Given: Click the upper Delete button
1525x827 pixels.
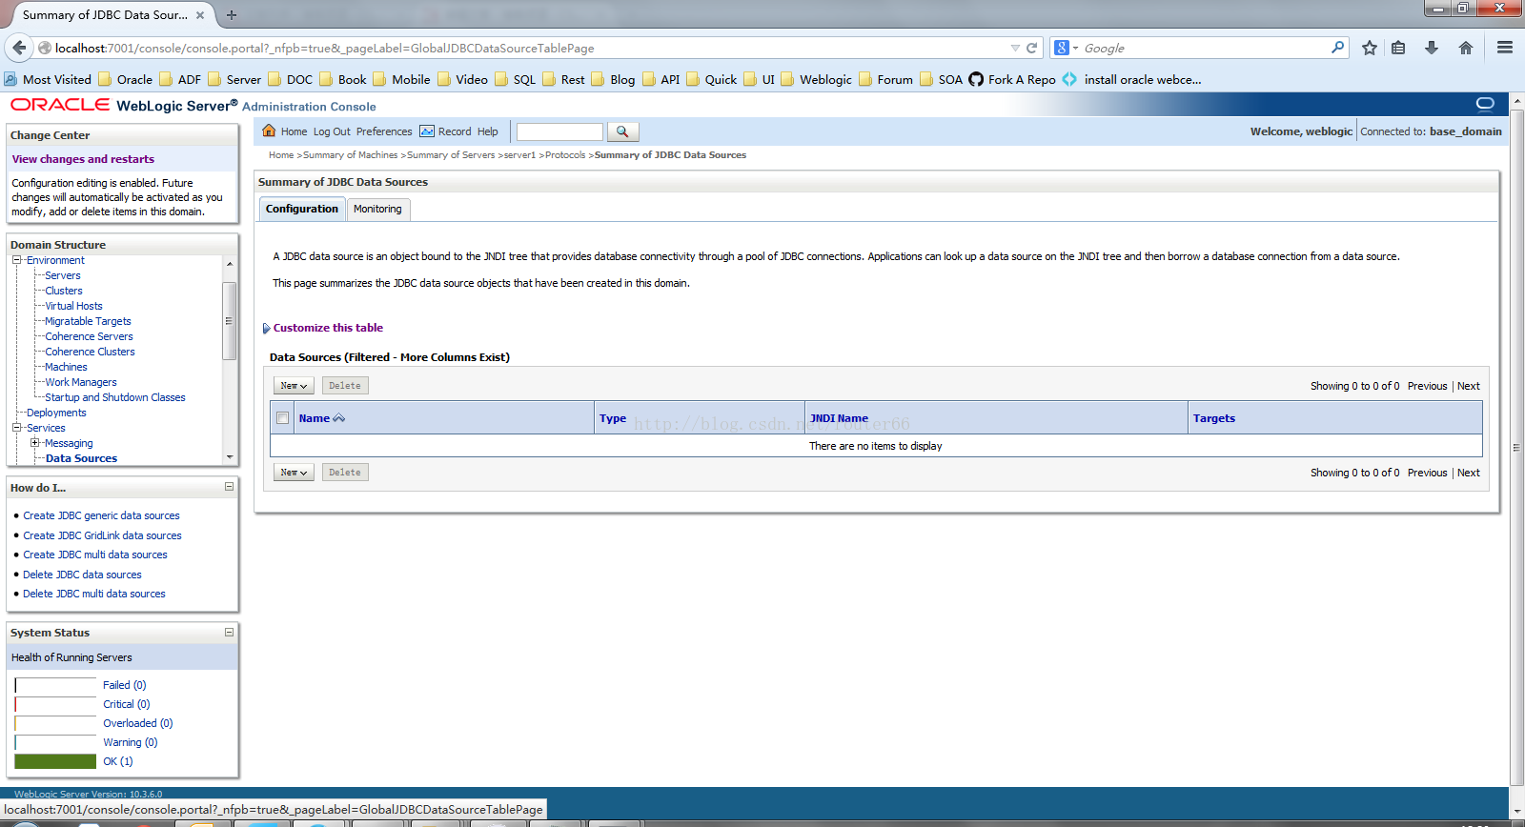Looking at the screenshot, I should pyautogui.click(x=345, y=386).
